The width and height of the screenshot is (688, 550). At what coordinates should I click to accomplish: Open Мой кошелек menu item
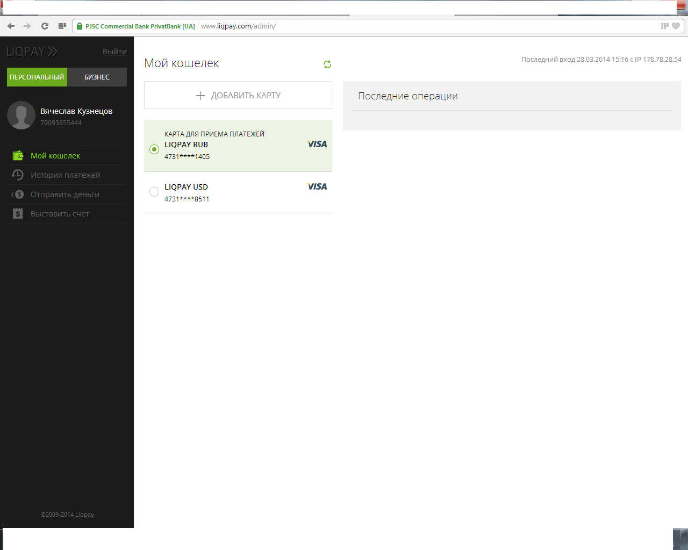pos(67,156)
